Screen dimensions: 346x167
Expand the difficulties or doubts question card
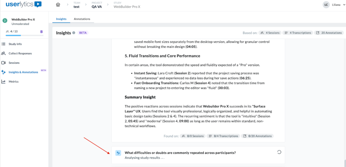pyautogui.click(x=180, y=152)
